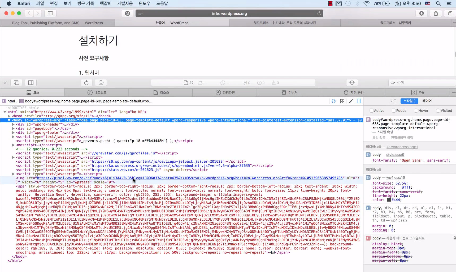456x272 pixels.
Task: Open the 네트워크 inspector tab
Action: (x=97, y=92)
